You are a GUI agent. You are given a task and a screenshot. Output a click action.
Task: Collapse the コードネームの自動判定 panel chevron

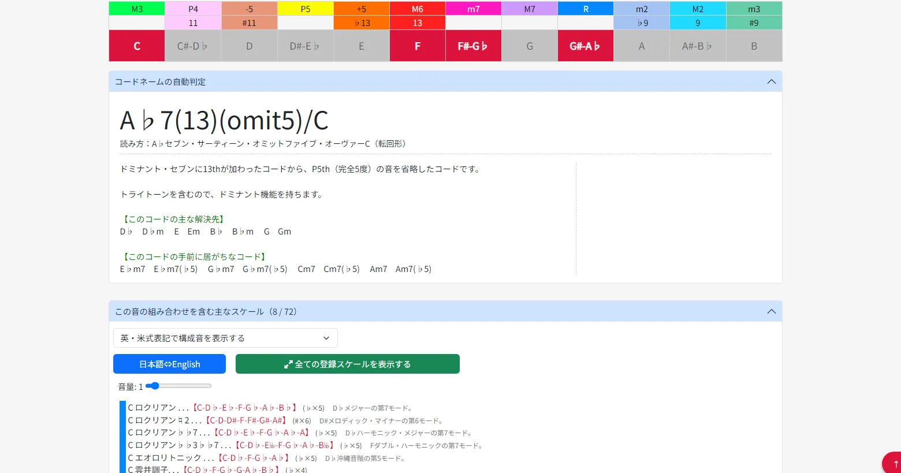coord(771,81)
